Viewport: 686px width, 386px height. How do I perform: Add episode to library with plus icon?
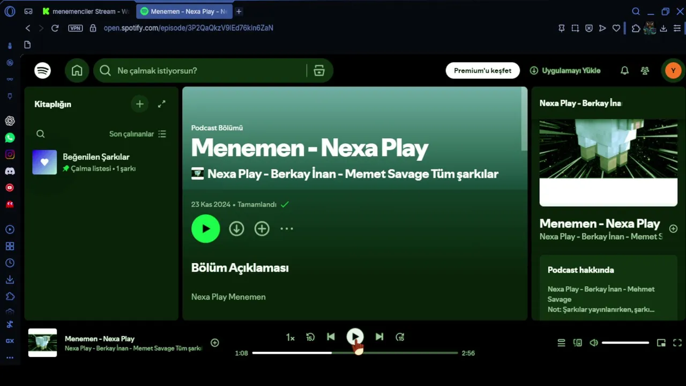(262, 229)
